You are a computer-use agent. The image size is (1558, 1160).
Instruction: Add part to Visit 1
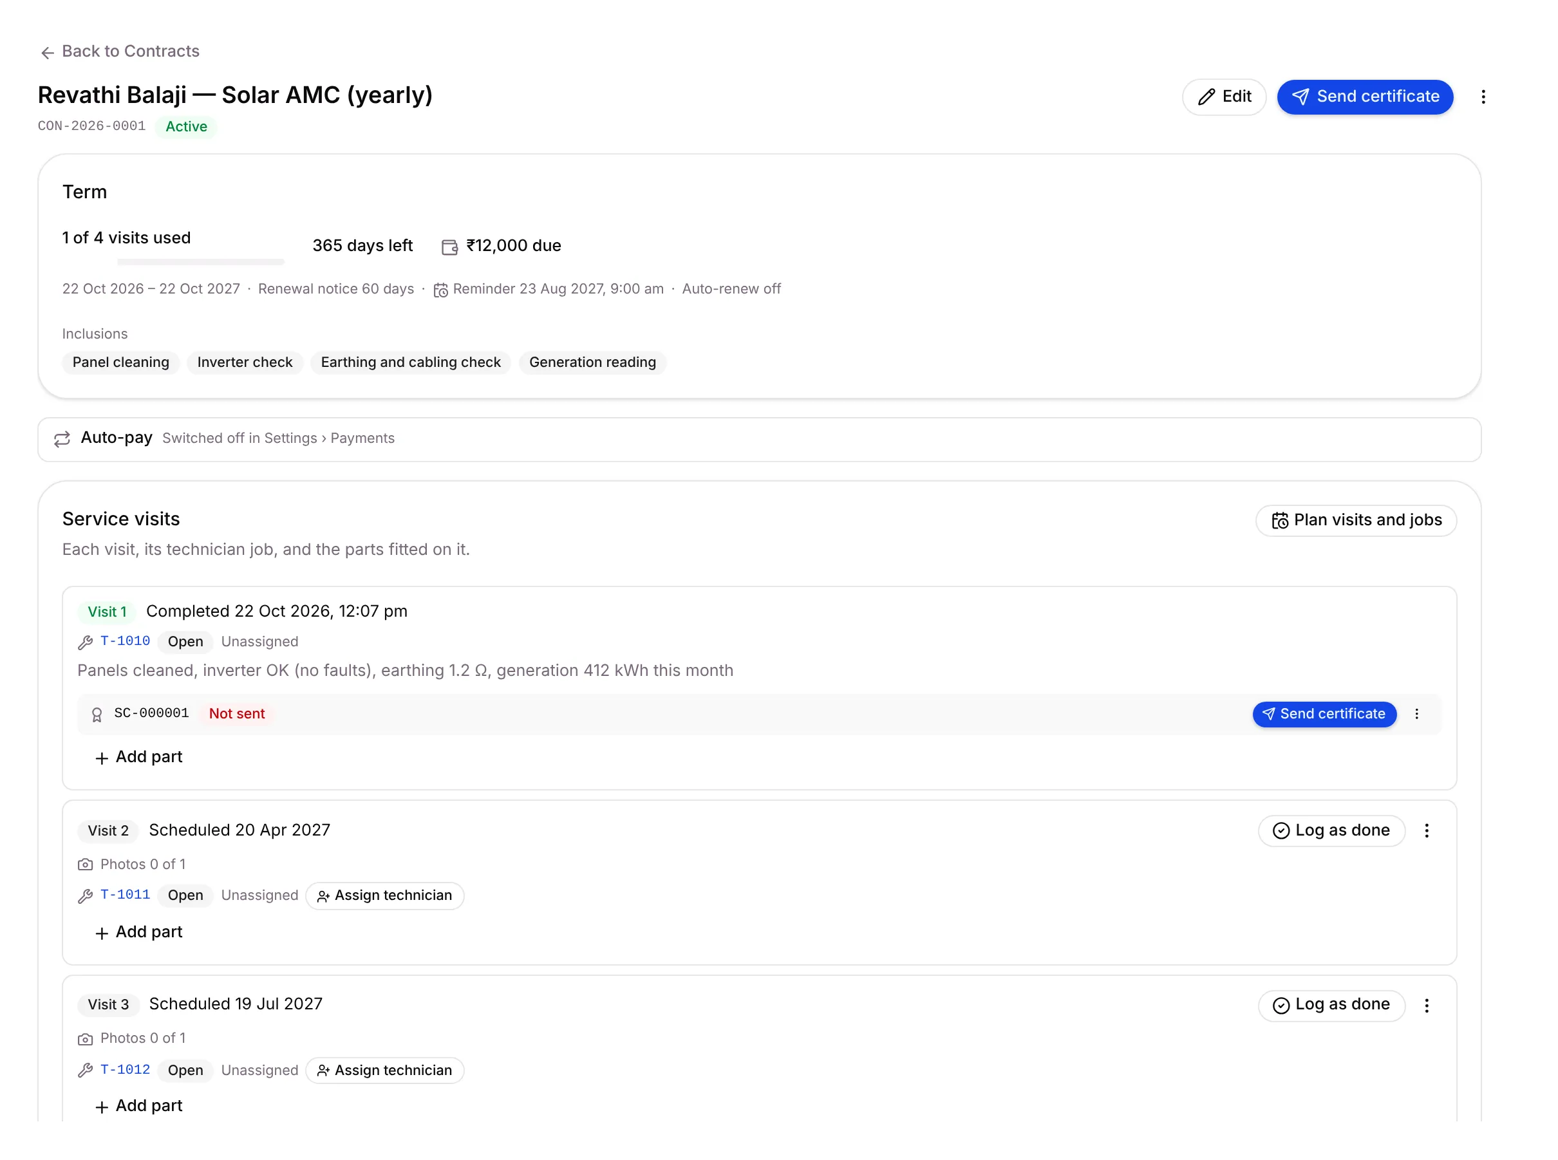point(138,756)
